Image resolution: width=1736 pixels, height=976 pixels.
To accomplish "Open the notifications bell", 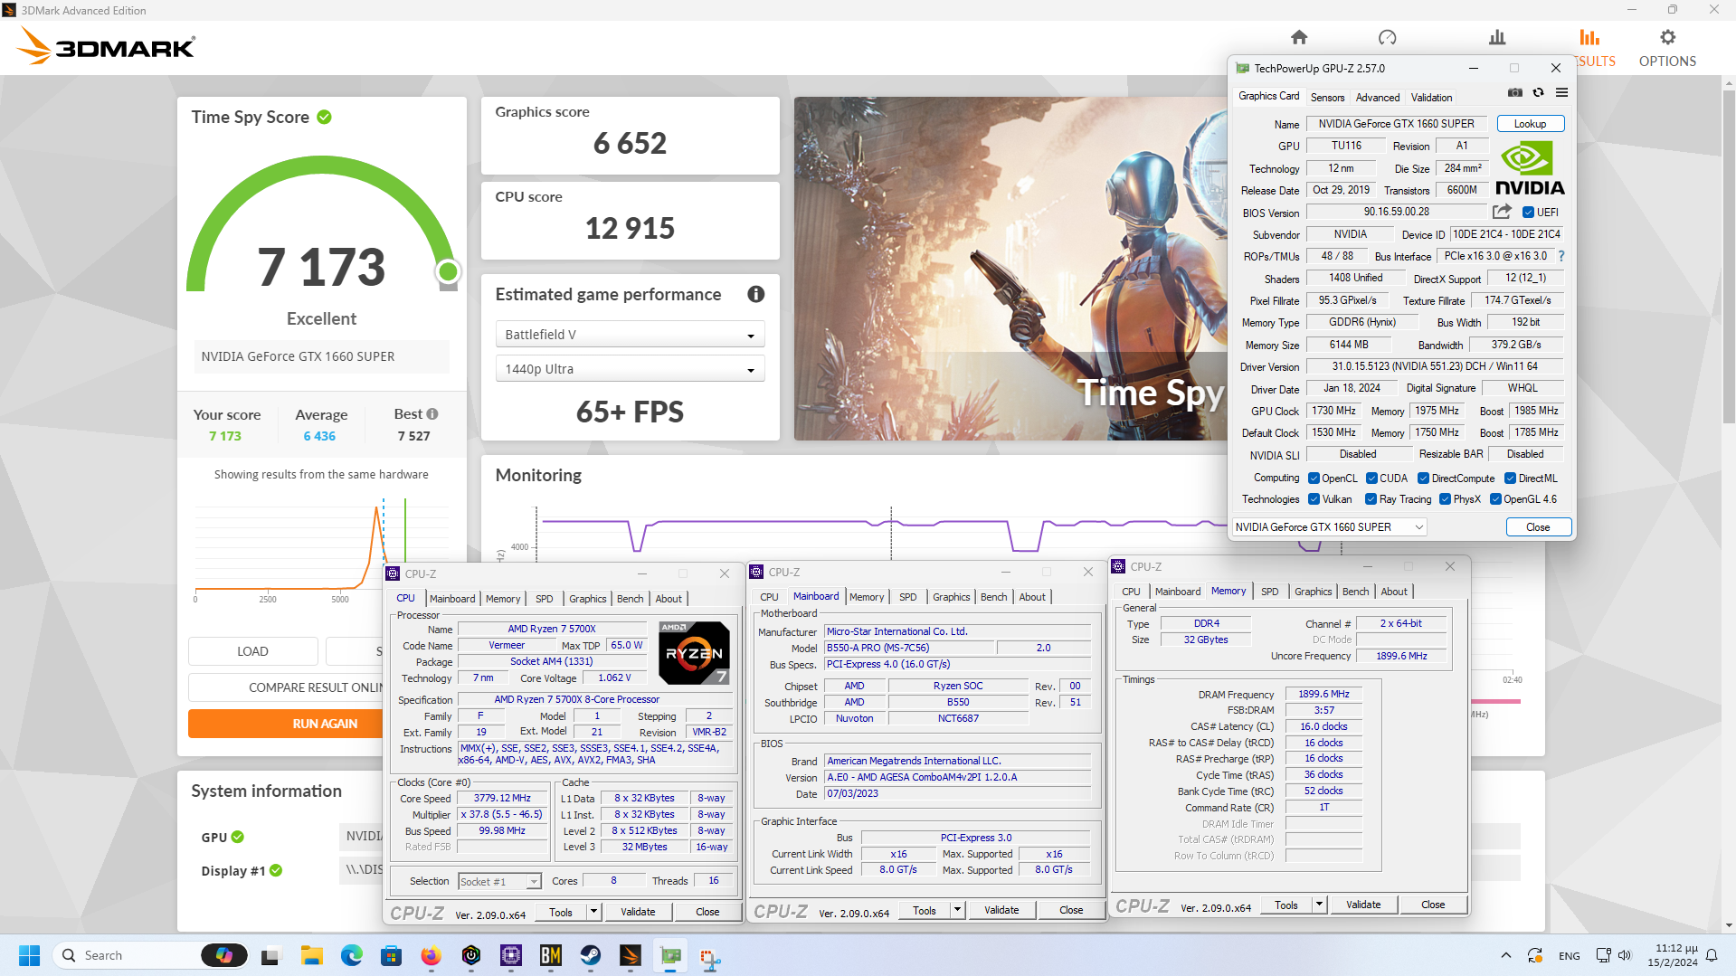I will [x=1712, y=955].
